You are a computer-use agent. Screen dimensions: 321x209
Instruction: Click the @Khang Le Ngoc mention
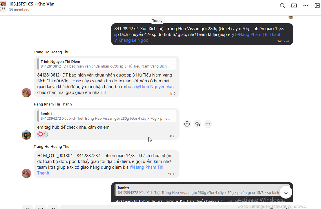(131, 40)
